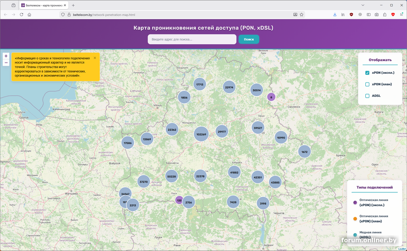Reload the page in browser
Viewport: 407px width, 251px height.
click(x=21, y=15)
